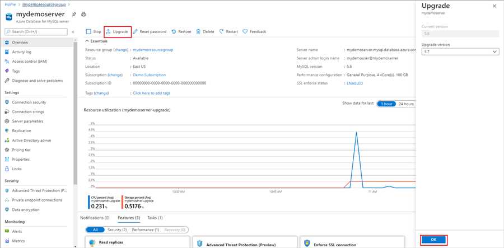Viewport: 504px width, 248px height.
Task: Click the Replication icon
Action: (x=7, y=131)
